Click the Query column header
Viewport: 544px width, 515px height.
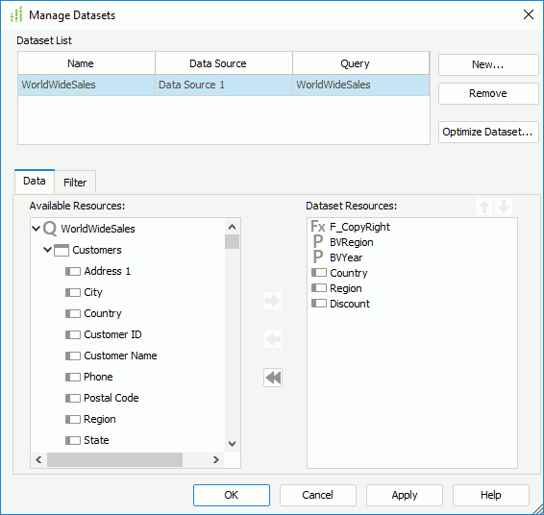(x=361, y=63)
